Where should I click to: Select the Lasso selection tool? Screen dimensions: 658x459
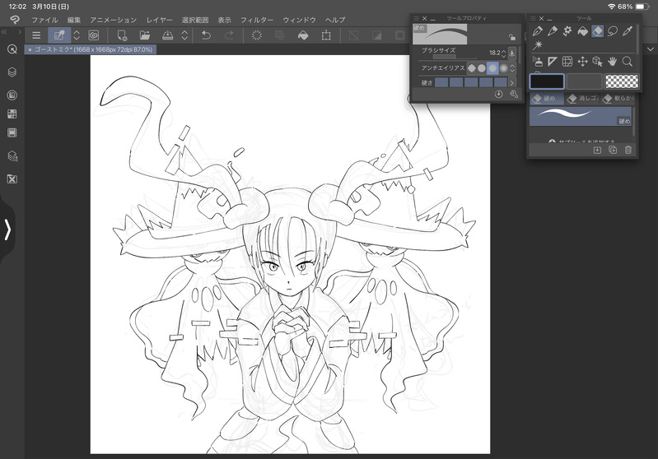click(x=613, y=31)
